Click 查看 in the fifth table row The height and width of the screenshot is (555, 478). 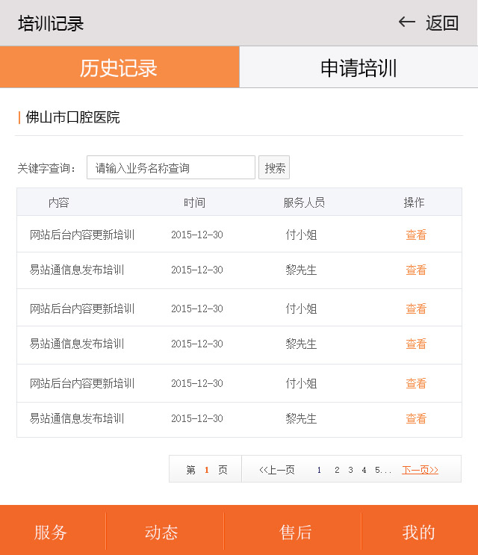click(416, 383)
